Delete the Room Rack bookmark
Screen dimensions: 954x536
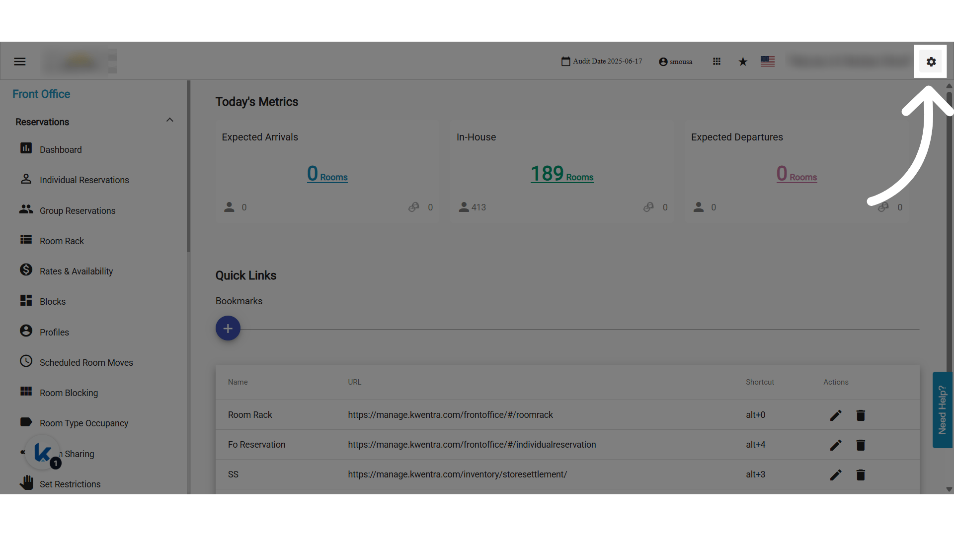pos(861,415)
